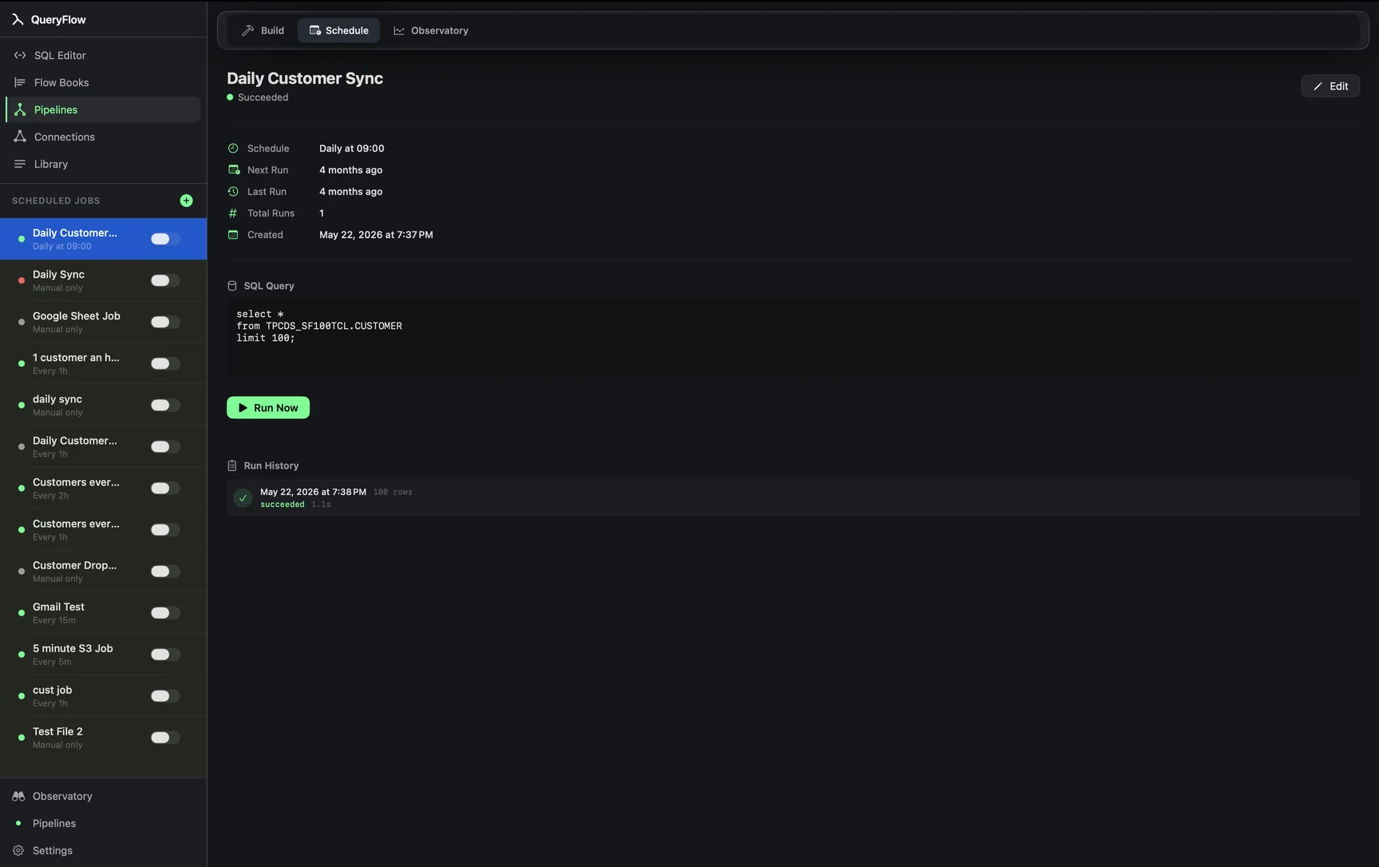Click the Run History clipboard icon
Viewport: 1379px width, 867px height.
[x=232, y=465]
